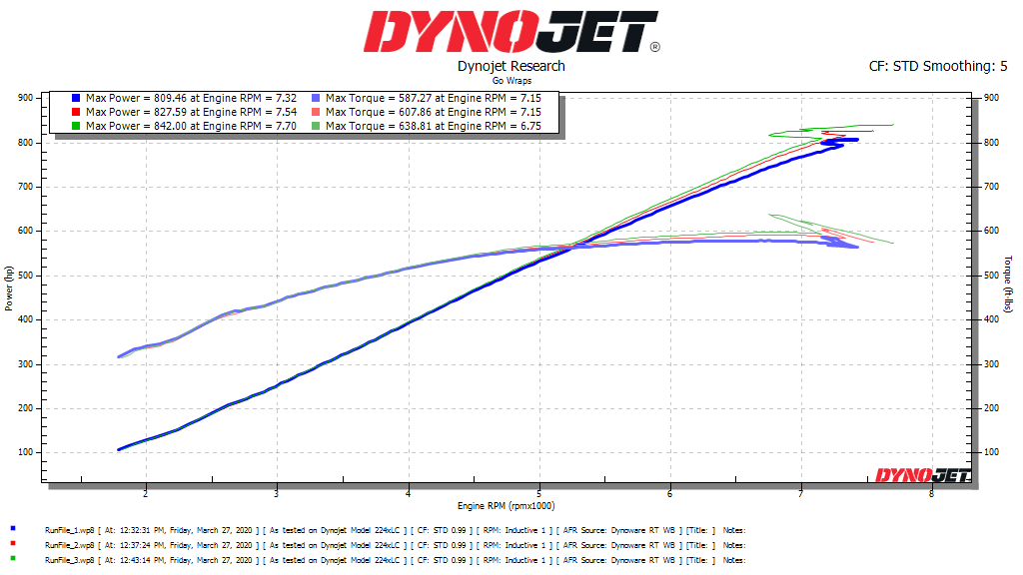
Task: Select the "Dynojet Research" chart title
Action: tap(511, 66)
